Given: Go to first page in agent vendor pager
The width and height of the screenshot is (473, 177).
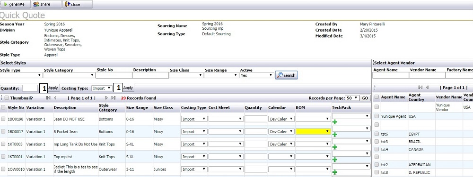Looking at the screenshot, I should click(x=420, y=88).
